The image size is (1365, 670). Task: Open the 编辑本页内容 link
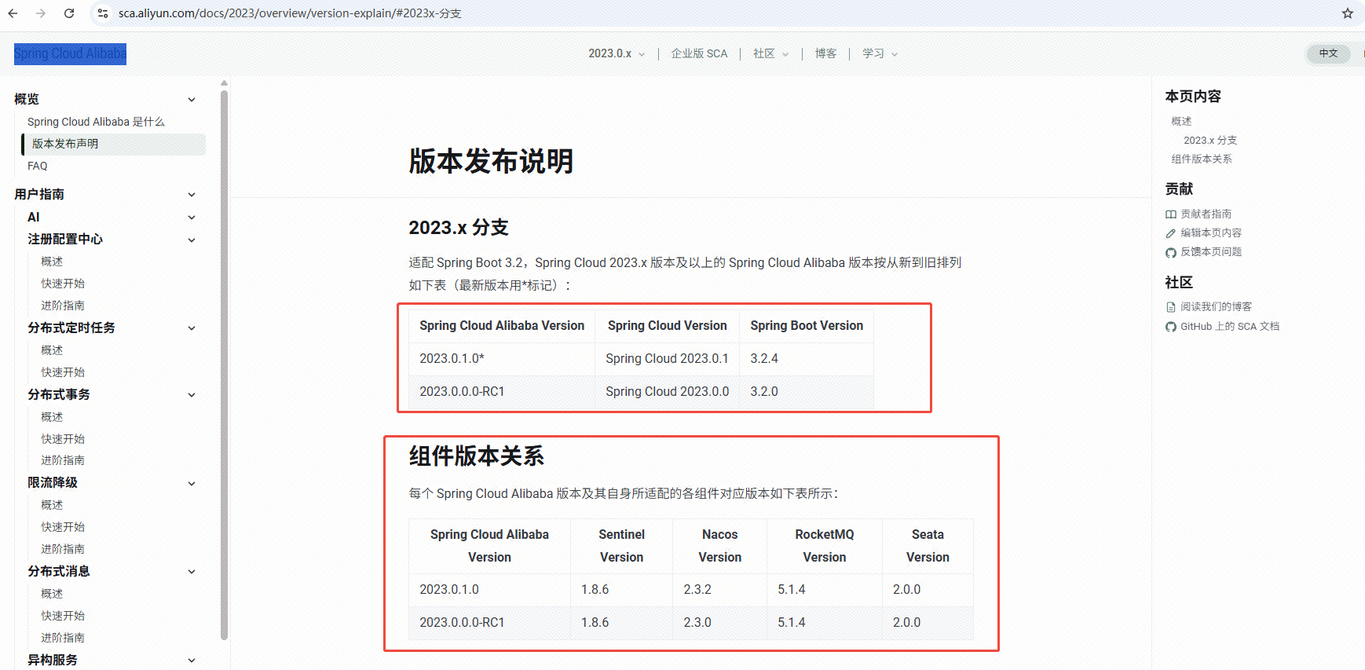click(x=1211, y=232)
